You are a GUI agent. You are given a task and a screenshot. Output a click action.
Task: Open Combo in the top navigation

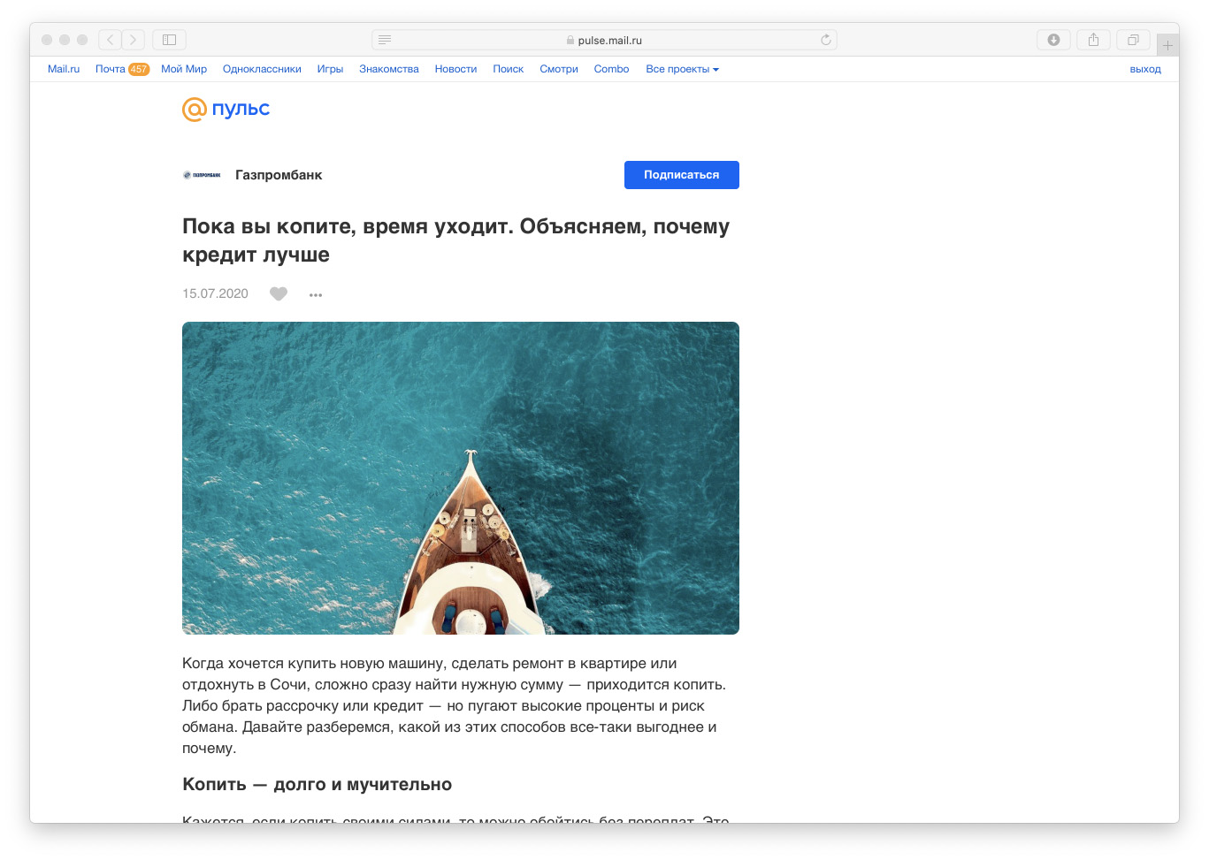[612, 69]
